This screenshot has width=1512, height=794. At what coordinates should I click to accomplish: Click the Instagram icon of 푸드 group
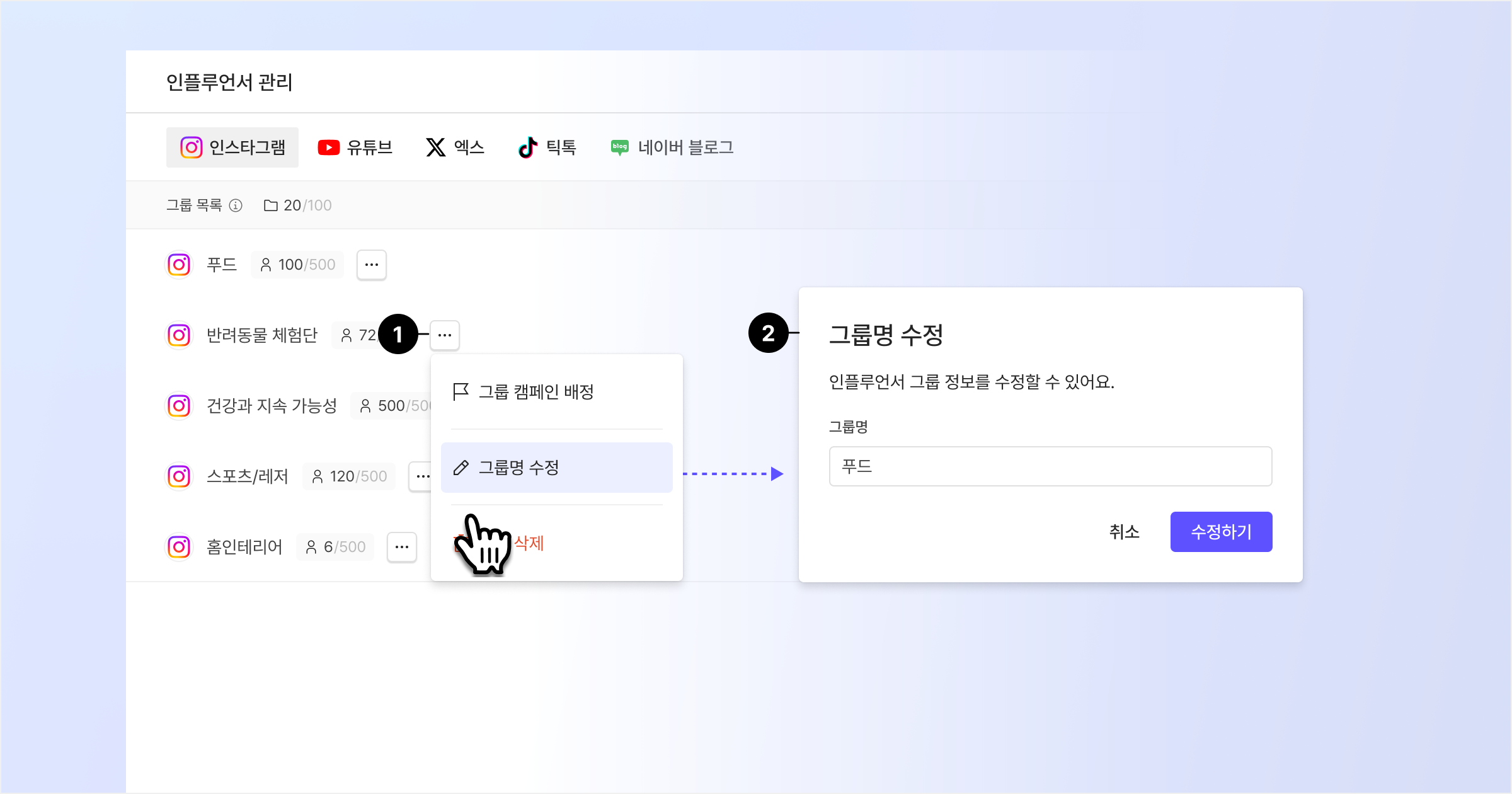(x=179, y=265)
